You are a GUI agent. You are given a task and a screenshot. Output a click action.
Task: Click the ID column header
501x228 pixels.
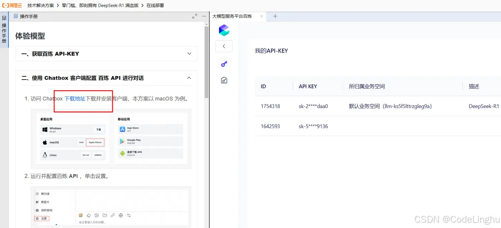coord(263,86)
